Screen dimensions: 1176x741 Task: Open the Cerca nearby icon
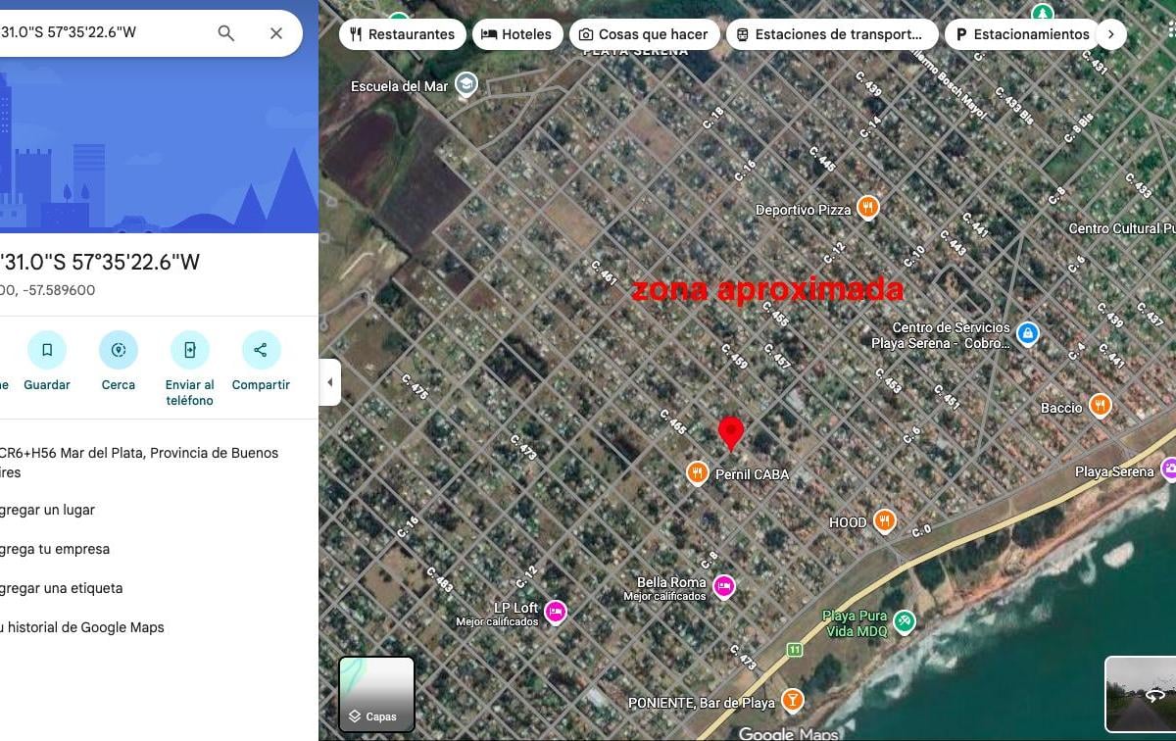(119, 350)
